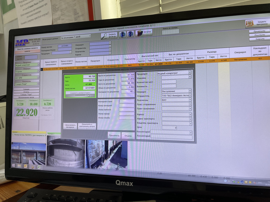This screenshot has width=270, height=202.
Task: Click the Номер пломбы field
Action: [x=127, y=118]
